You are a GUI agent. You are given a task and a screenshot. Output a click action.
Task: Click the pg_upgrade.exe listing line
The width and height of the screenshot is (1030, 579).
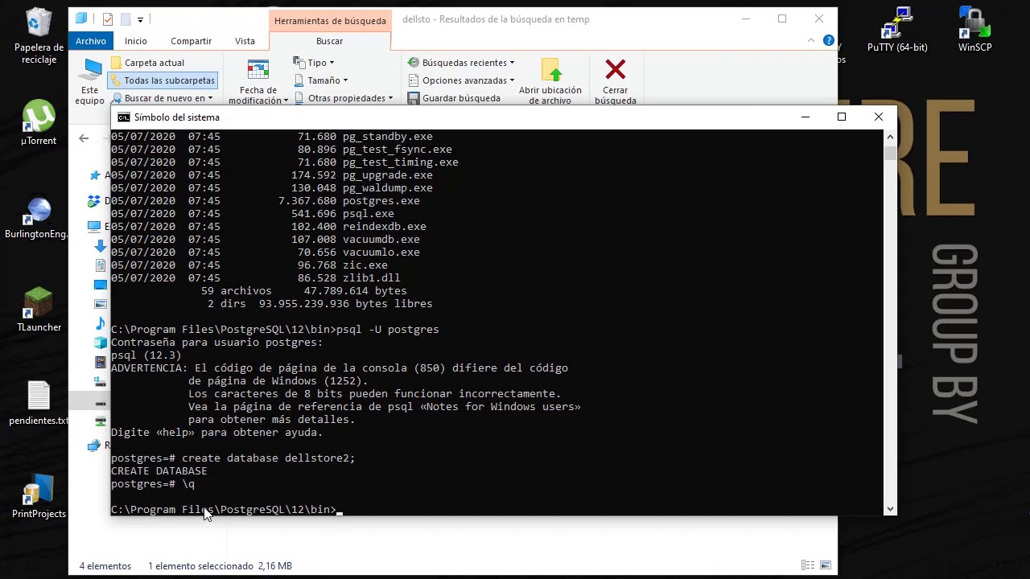click(272, 175)
